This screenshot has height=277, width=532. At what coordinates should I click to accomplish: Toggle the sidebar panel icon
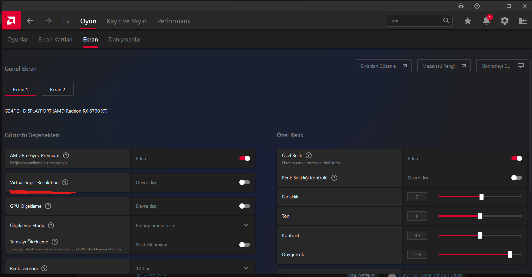pyautogui.click(x=523, y=21)
